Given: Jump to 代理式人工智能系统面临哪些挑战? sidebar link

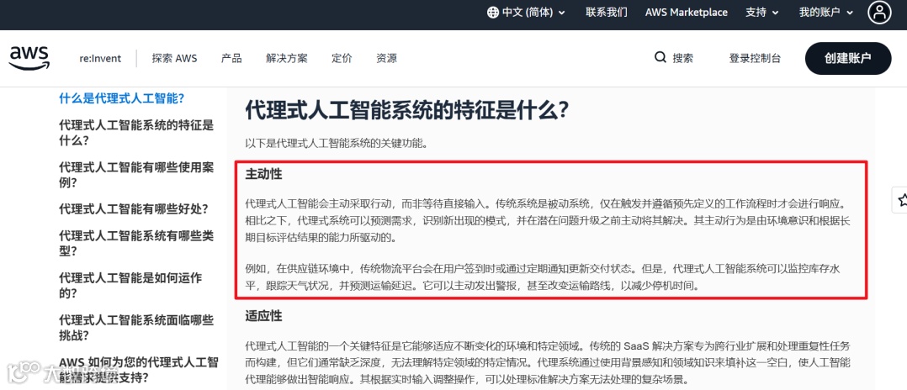Looking at the screenshot, I should tap(136, 327).
